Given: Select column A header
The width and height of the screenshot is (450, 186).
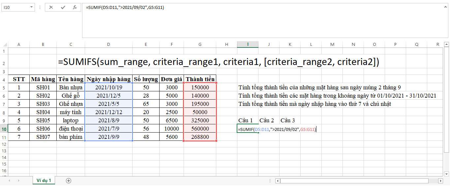Looking at the screenshot, I should pos(19,44).
